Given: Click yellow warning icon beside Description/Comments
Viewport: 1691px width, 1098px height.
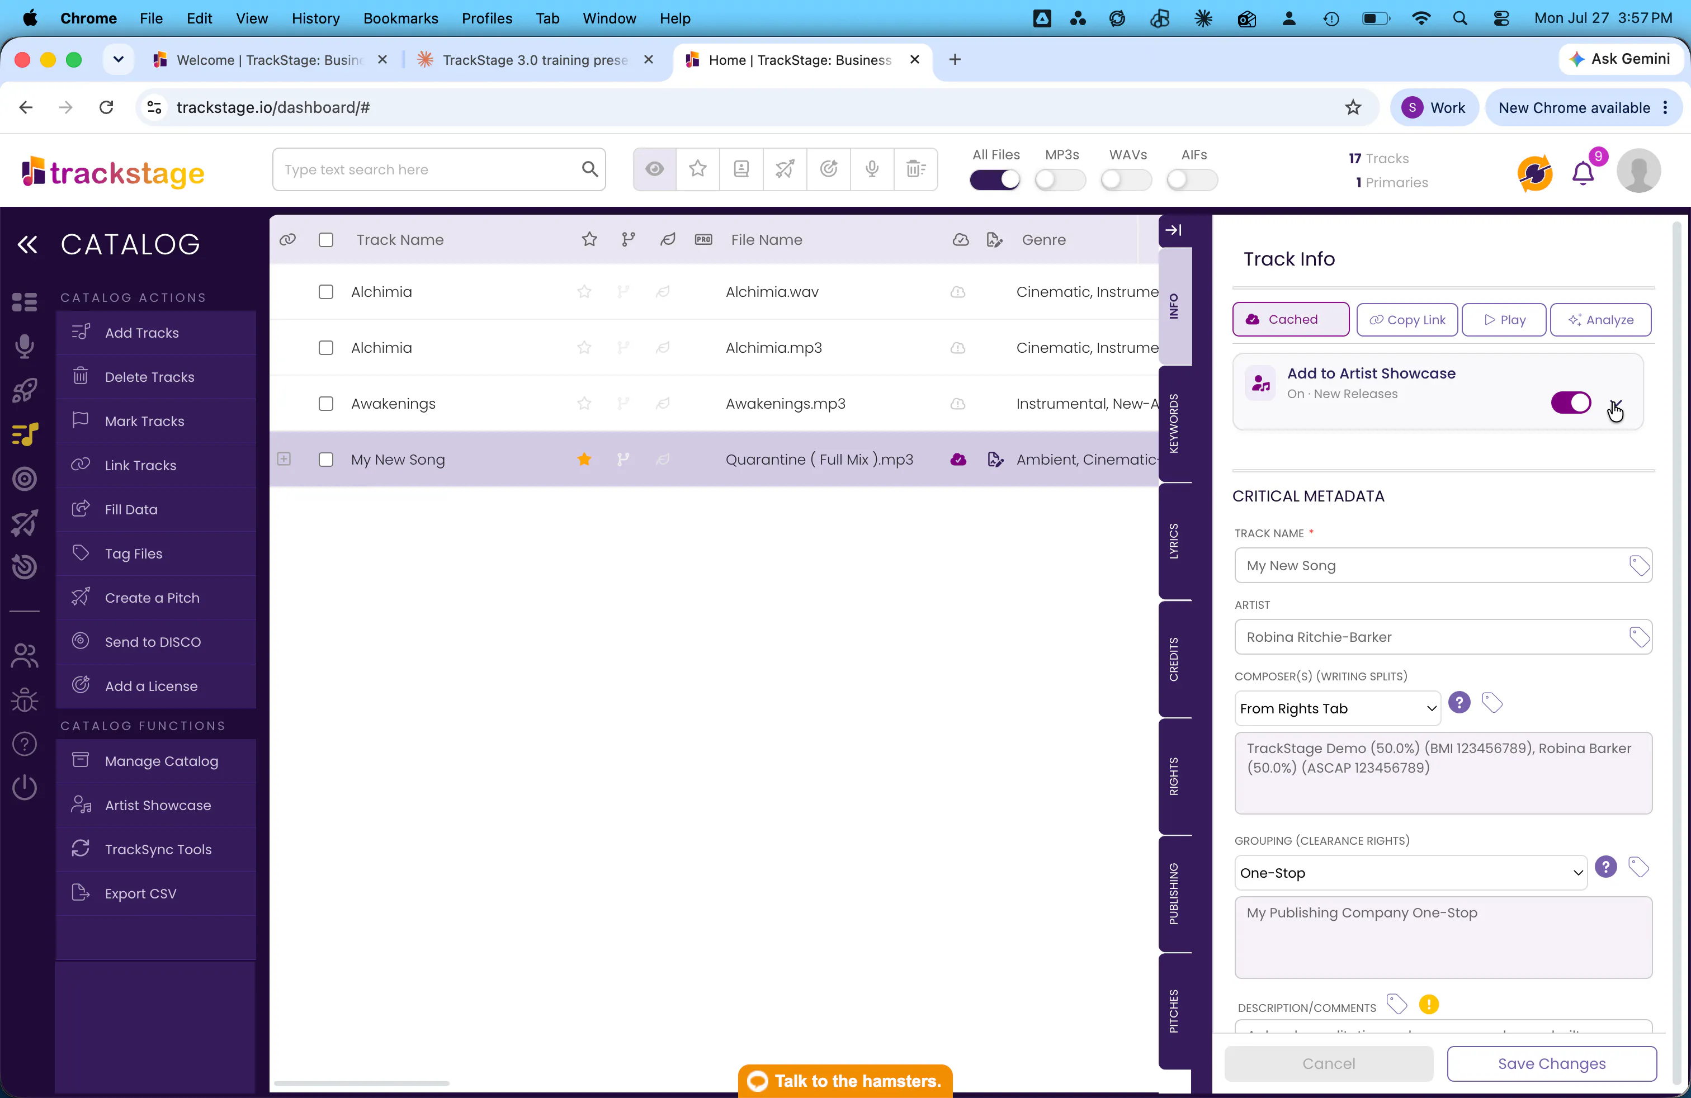Looking at the screenshot, I should (x=1429, y=1004).
